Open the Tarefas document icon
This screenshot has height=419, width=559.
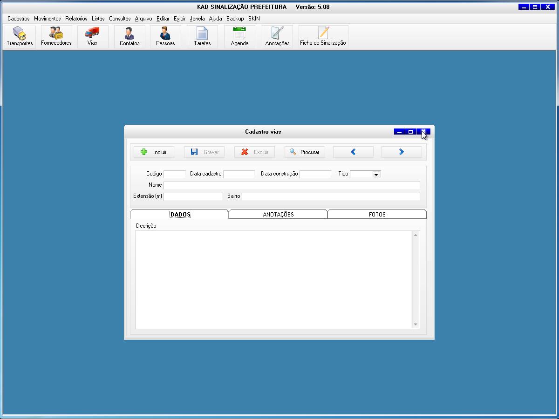[x=202, y=37]
